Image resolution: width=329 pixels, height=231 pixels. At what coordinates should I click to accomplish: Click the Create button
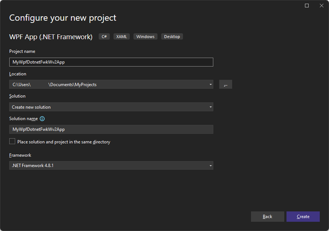(303, 217)
